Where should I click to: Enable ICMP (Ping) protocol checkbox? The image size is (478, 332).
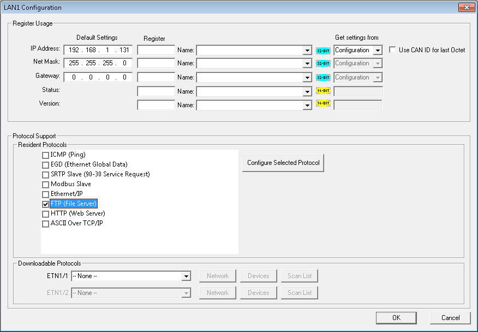(x=45, y=155)
